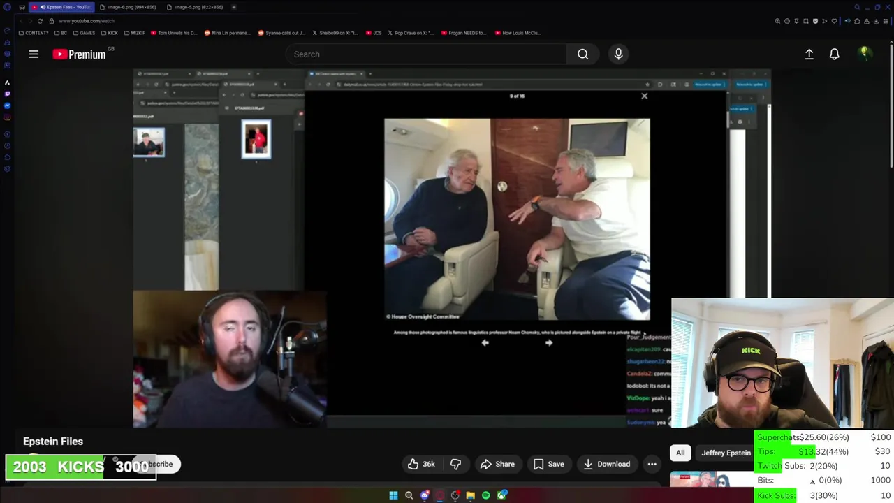Click the red-shirt PDF thumbnail
This screenshot has width=894, height=503.
click(256, 139)
